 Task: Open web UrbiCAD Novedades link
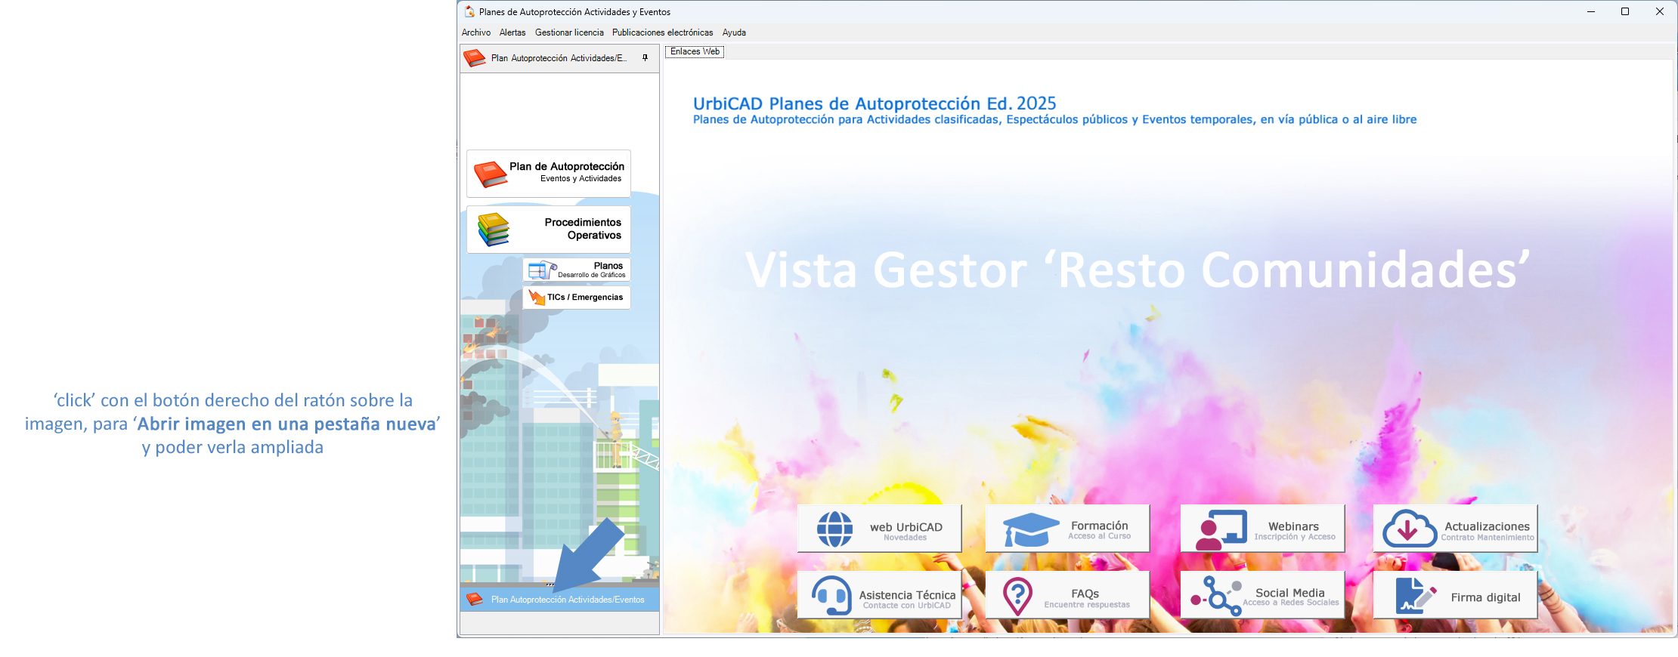click(x=880, y=529)
